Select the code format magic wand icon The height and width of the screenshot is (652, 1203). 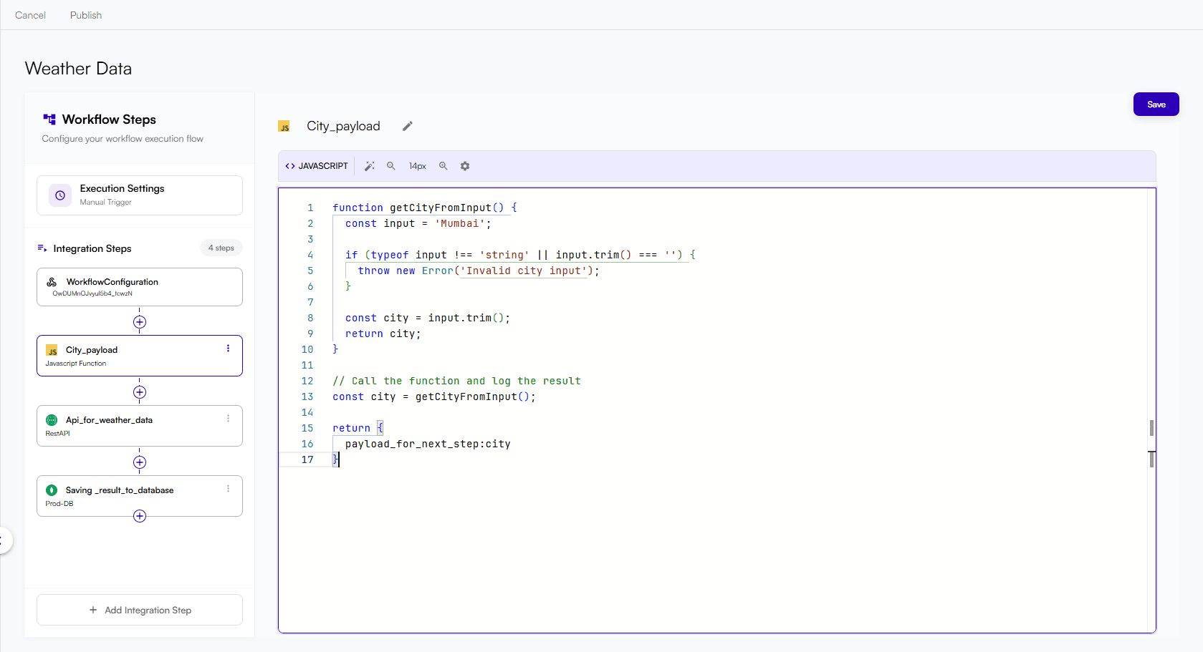coord(370,165)
